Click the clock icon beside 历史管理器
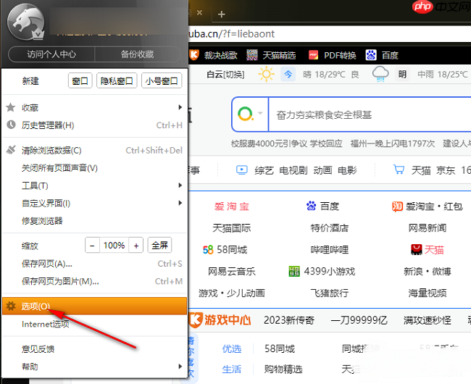 click(11, 125)
